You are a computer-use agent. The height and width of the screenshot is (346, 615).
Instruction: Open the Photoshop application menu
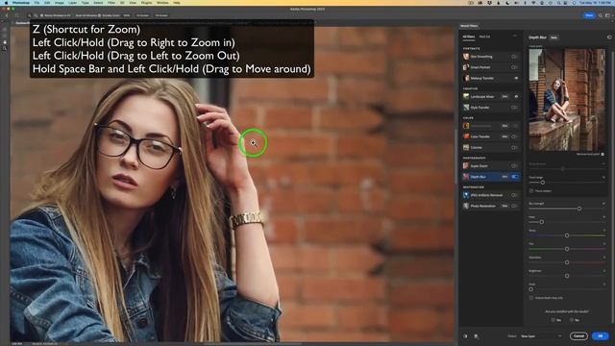pos(20,3)
